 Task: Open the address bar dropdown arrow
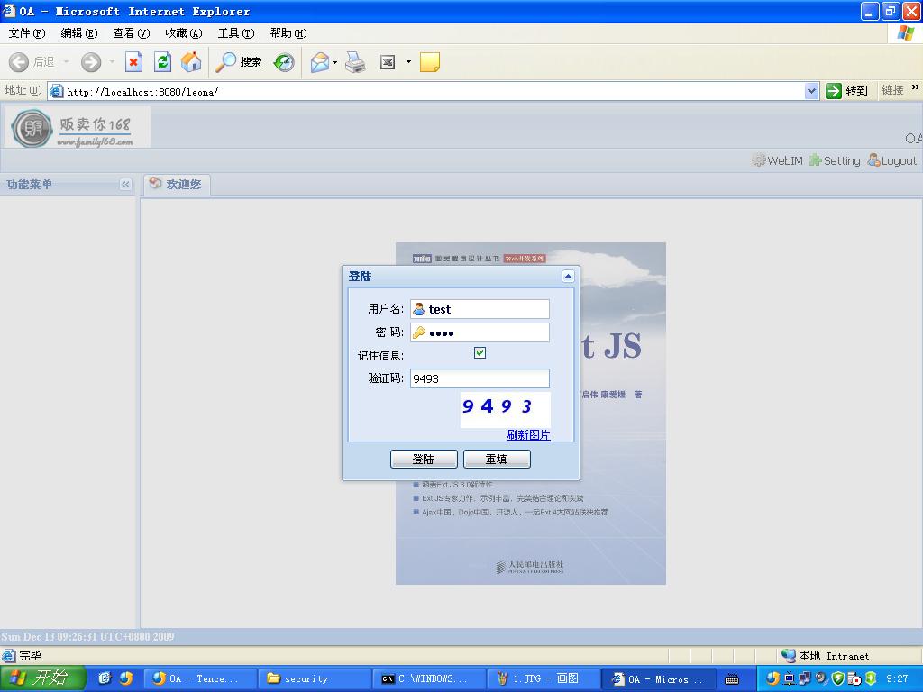coord(811,91)
